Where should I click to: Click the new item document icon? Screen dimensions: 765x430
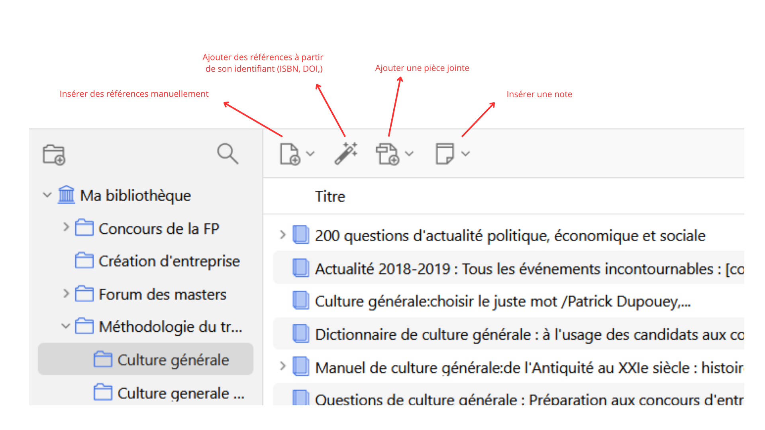coord(290,154)
